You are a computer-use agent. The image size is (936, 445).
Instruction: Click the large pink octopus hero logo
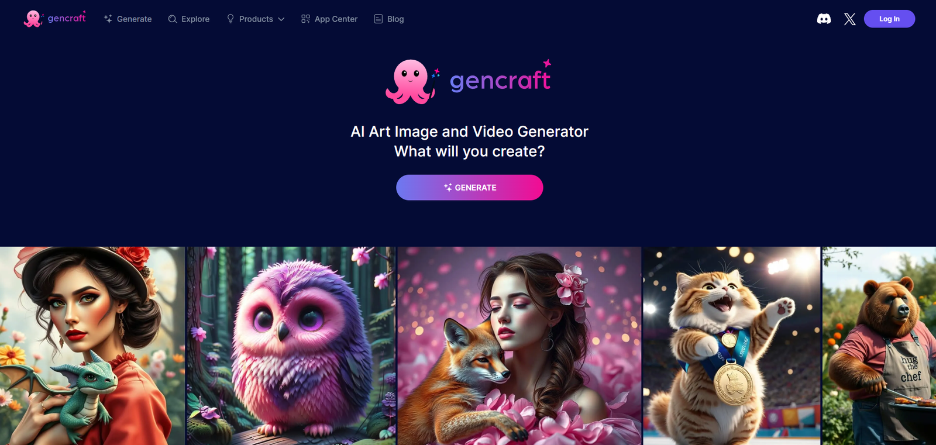411,82
